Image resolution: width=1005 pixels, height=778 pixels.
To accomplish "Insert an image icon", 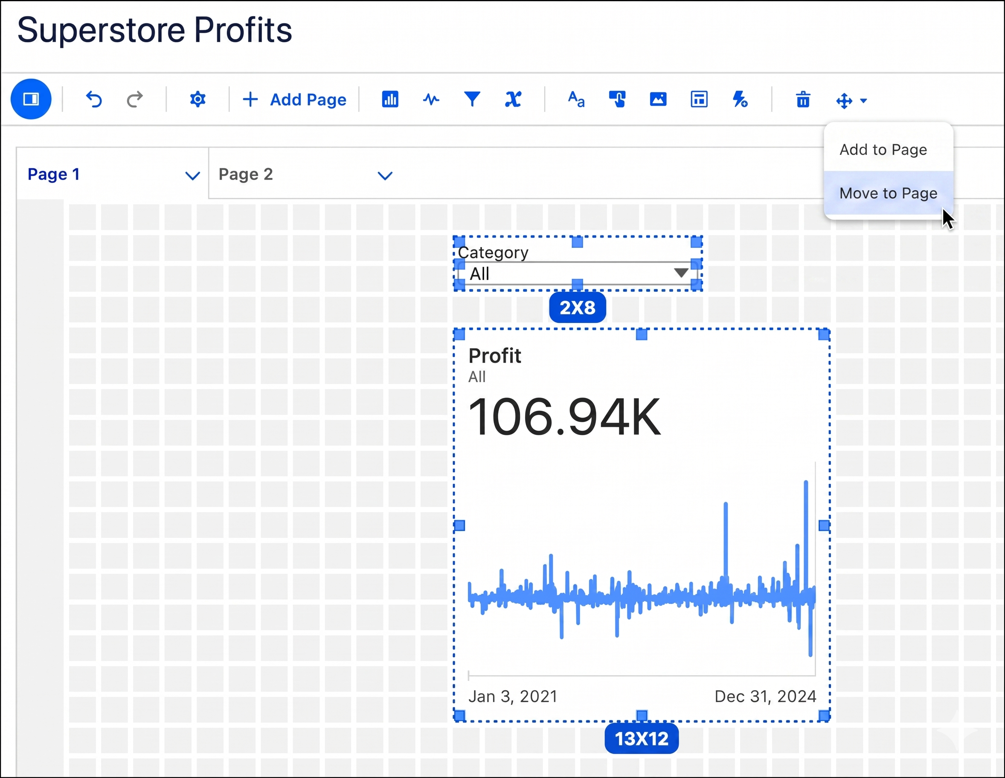I will tap(658, 99).
